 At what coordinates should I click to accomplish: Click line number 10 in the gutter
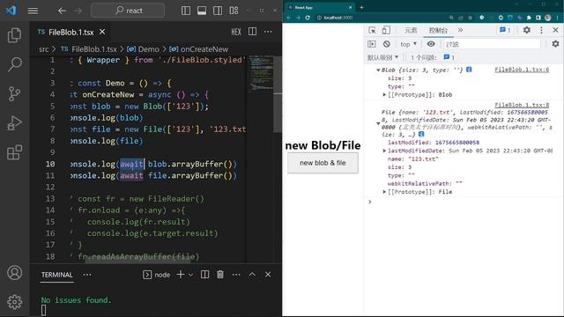50,164
